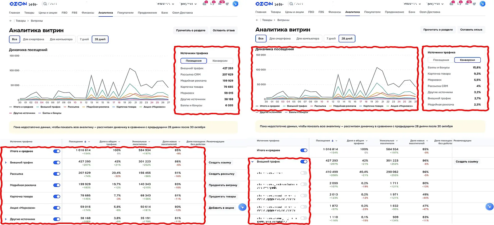Toggle Медийная реклама switch, left screenshot
Viewport: 494px width, 225px height.
[x=57, y=185]
